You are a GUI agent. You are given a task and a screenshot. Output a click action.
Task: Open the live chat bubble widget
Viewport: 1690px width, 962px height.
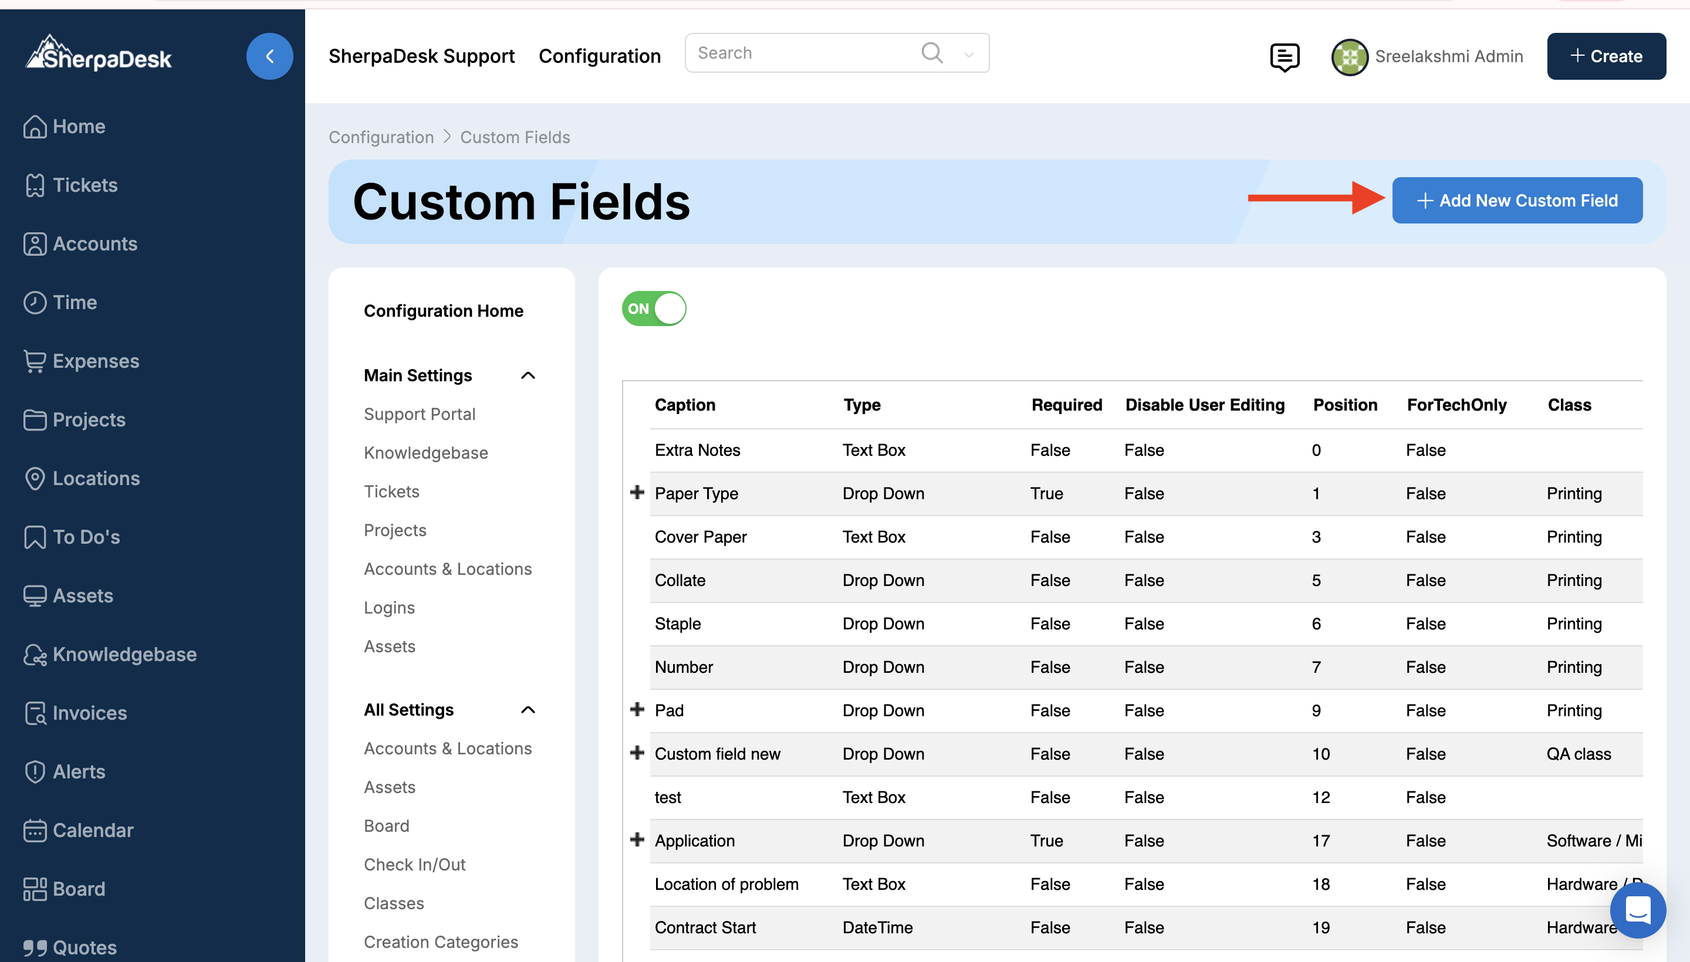pyautogui.click(x=1637, y=910)
